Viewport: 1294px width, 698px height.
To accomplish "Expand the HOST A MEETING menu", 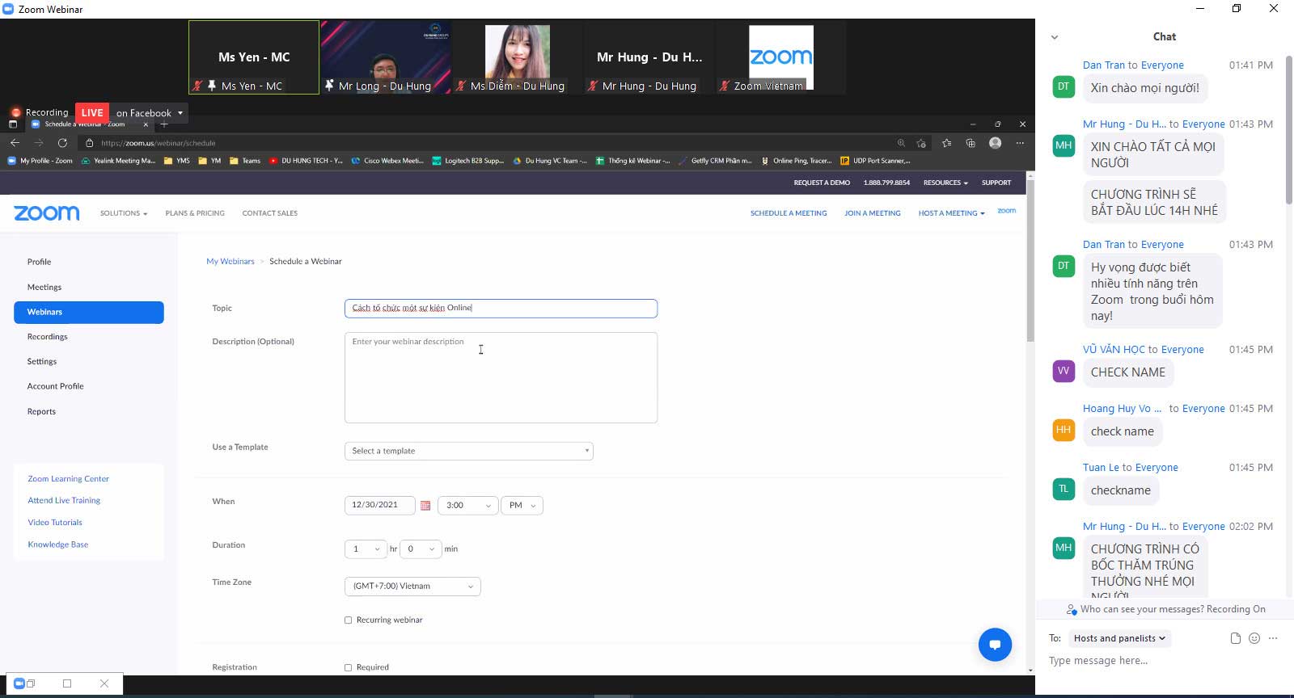I will 951,213.
